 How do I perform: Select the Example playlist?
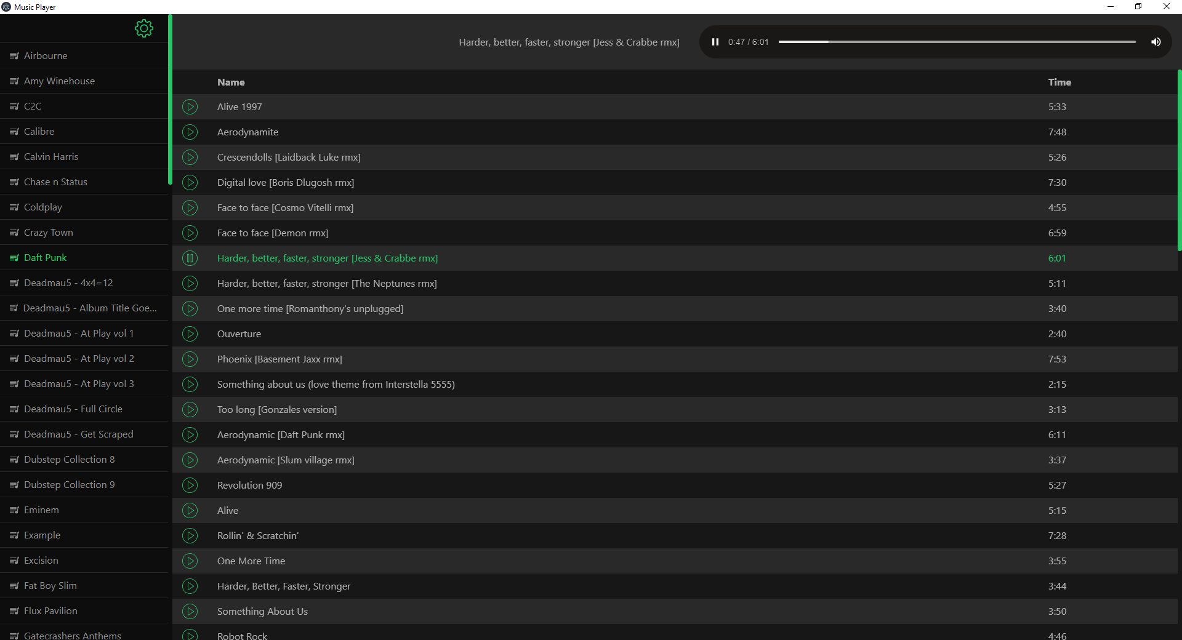(x=84, y=535)
